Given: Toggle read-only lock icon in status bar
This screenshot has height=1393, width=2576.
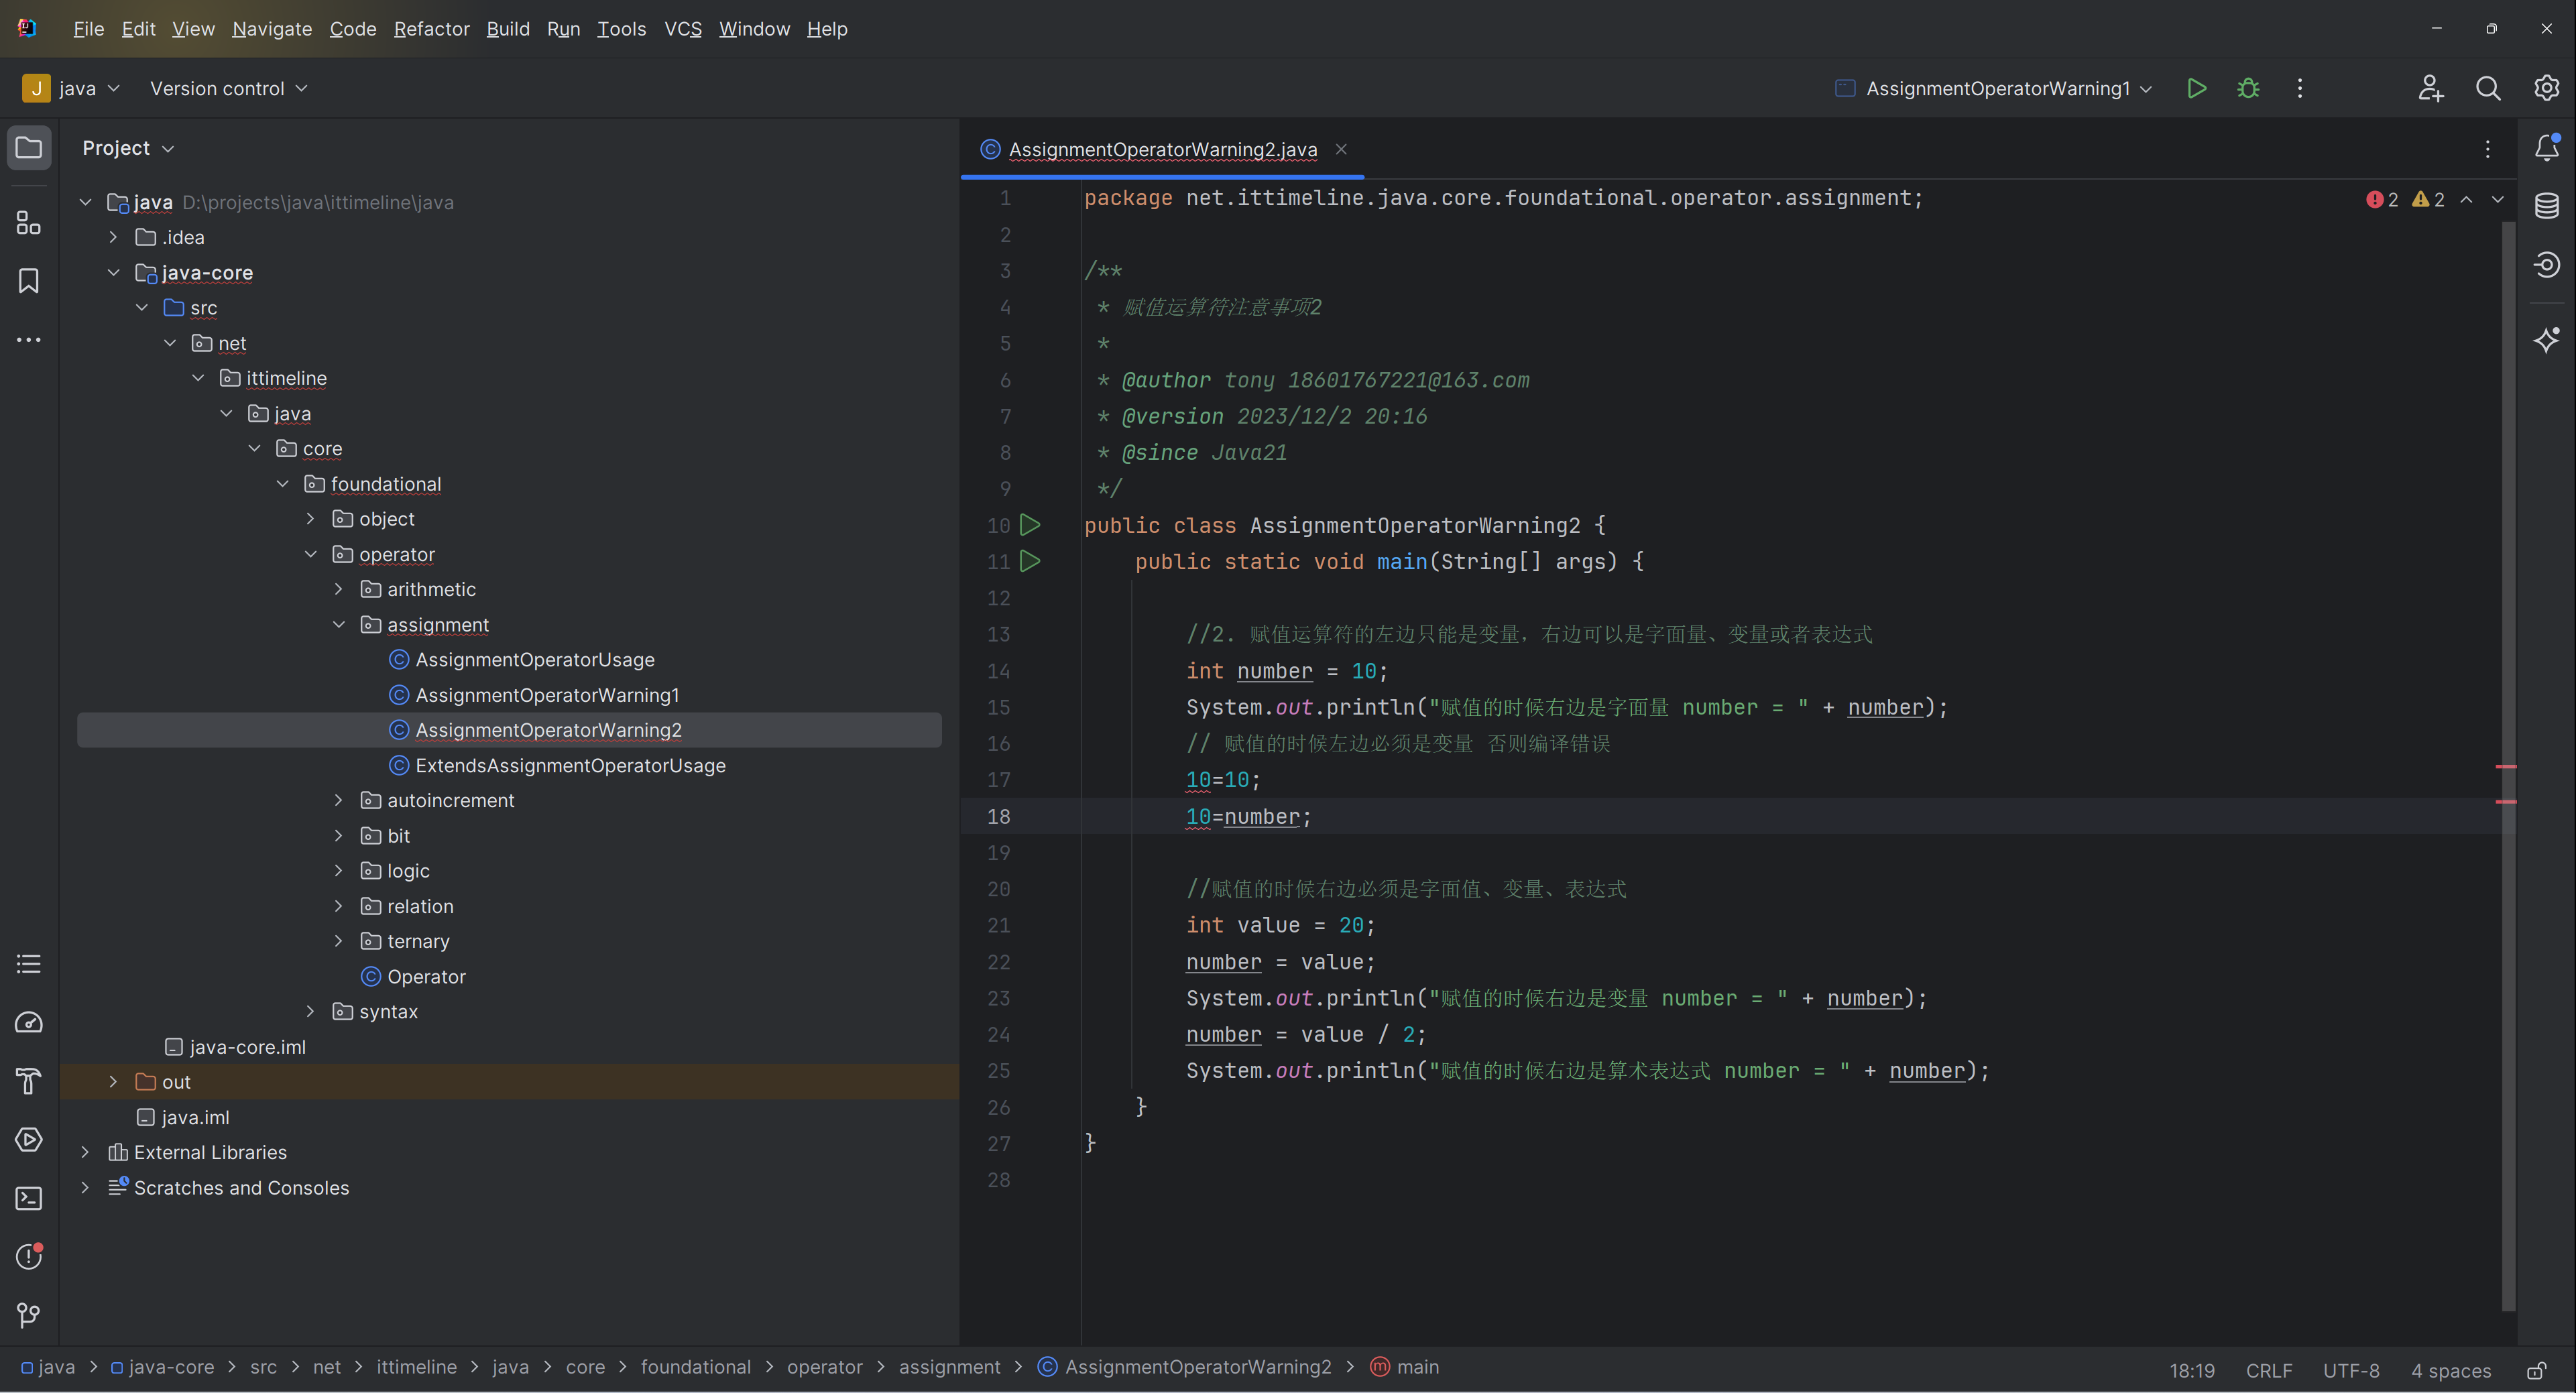Looking at the screenshot, I should click(x=2537, y=1370).
